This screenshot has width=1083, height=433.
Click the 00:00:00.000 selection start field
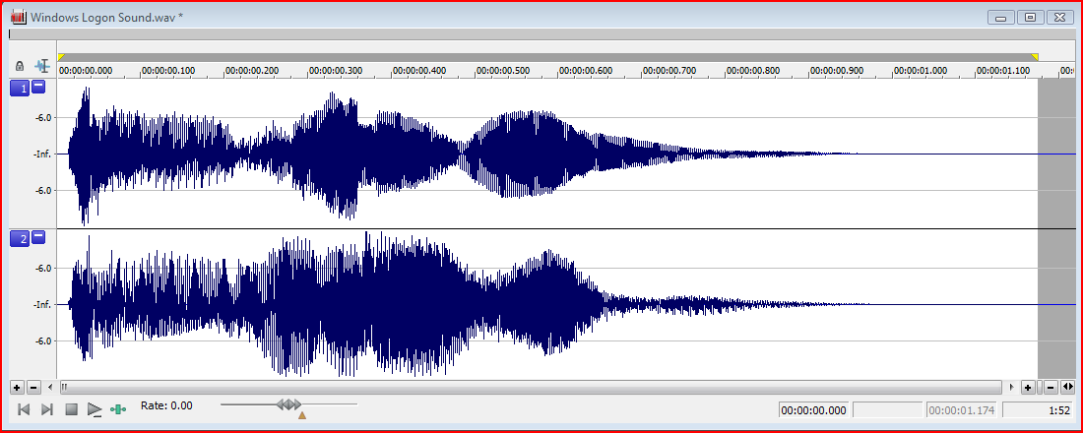(814, 410)
